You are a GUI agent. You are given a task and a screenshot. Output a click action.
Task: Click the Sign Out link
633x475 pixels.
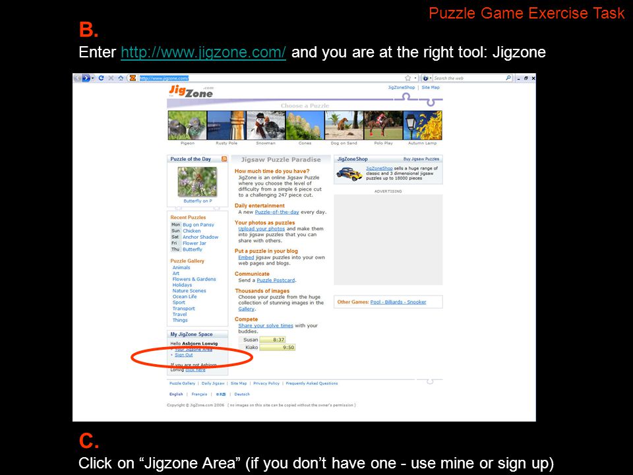184,355
